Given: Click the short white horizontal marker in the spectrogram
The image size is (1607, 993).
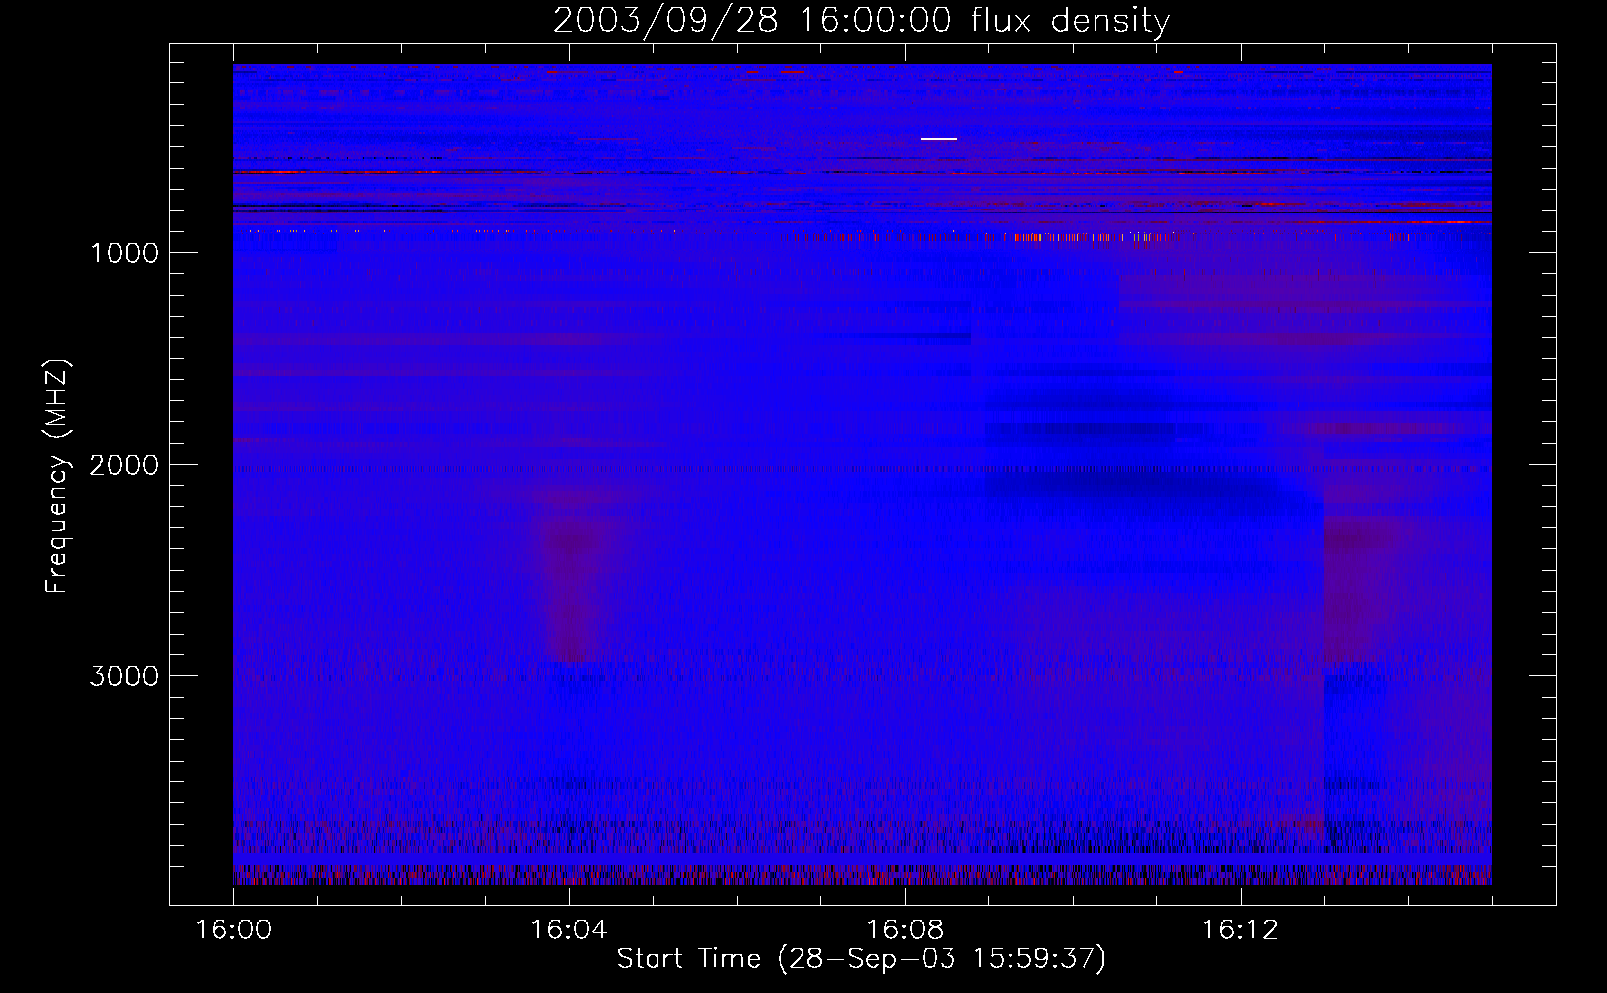Looking at the screenshot, I should tap(939, 139).
